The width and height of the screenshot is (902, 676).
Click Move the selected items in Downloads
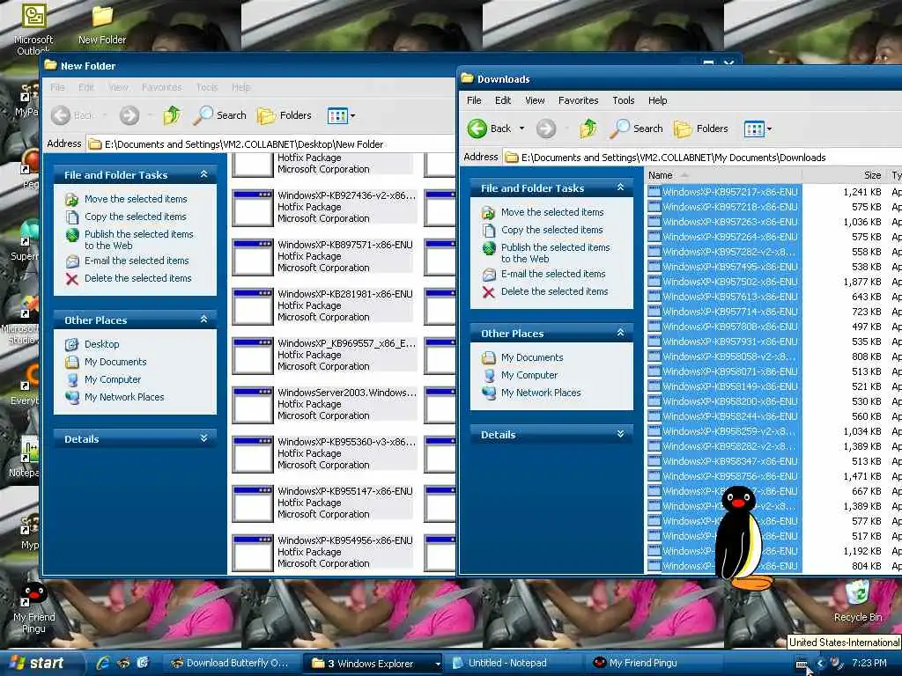pos(552,212)
